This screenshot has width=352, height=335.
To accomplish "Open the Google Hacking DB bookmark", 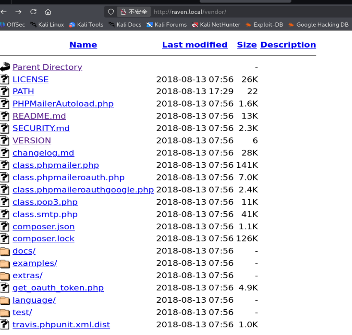I will coord(319,25).
